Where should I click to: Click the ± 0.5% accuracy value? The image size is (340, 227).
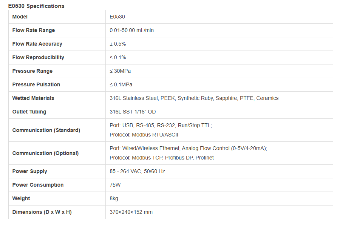[117, 44]
